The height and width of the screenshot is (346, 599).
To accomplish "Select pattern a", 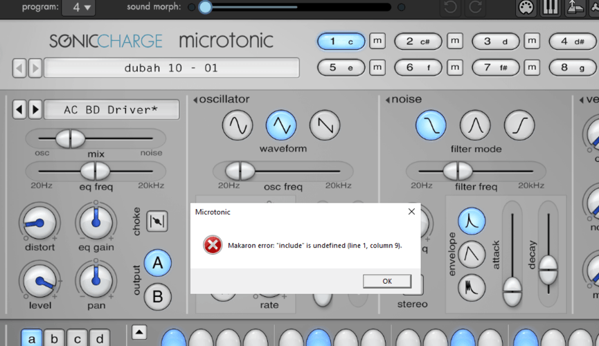I will coord(32,338).
